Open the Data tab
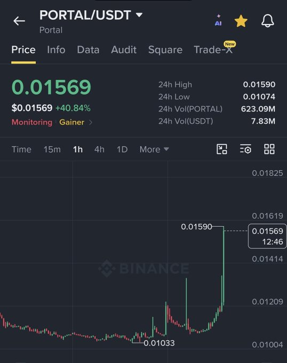This screenshot has height=363, width=287. point(88,50)
